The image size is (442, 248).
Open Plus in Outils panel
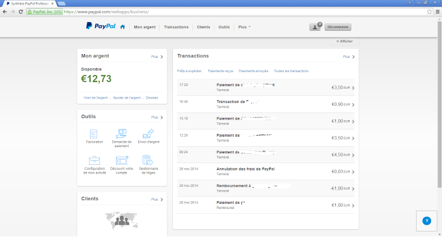click(x=157, y=117)
